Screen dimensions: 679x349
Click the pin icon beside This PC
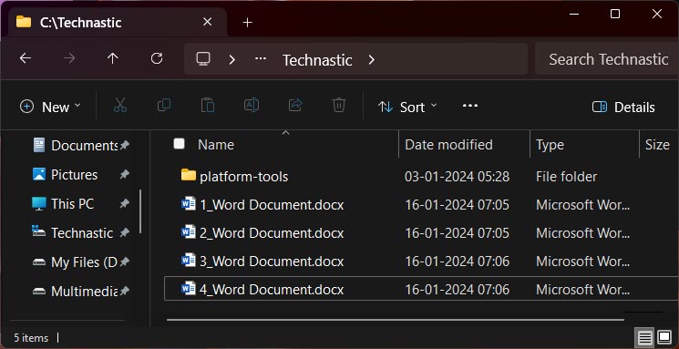125,203
